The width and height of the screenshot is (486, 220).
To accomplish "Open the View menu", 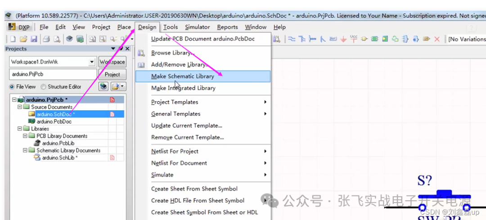I will 79,27.
